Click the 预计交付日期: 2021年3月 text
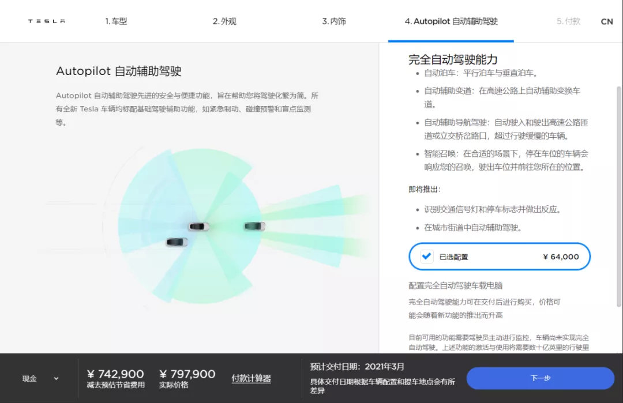623x403 pixels. point(357,367)
